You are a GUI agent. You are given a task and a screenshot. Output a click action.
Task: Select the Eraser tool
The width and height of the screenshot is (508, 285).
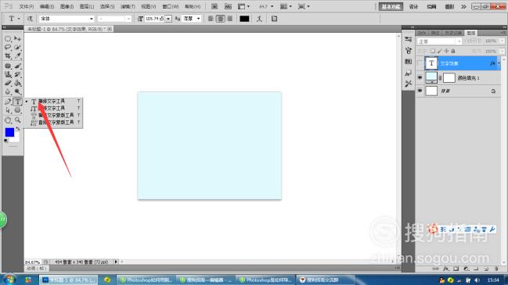tap(8, 83)
